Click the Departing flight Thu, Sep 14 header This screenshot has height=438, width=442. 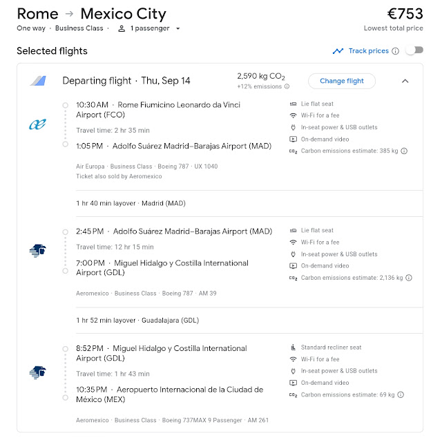click(x=126, y=81)
